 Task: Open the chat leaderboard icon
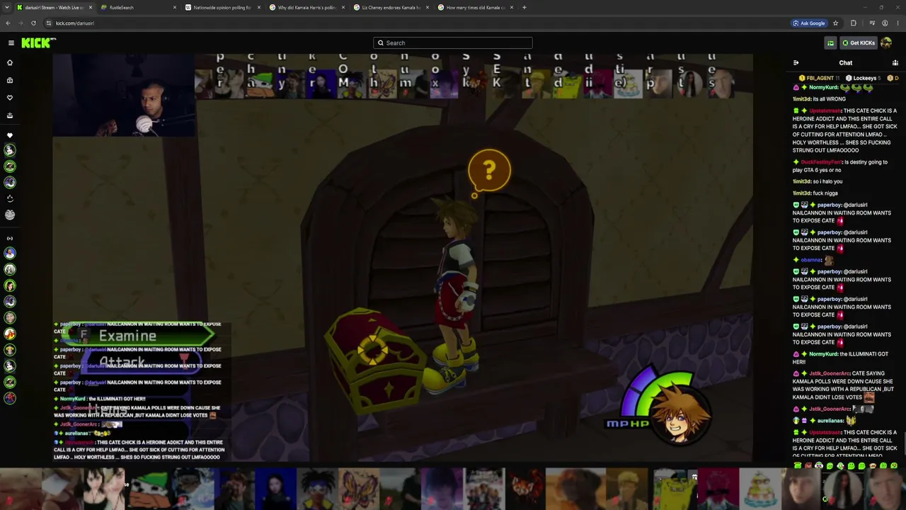(x=895, y=63)
